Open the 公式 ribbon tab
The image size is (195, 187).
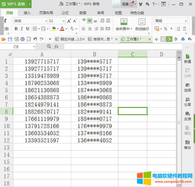point(65,13)
